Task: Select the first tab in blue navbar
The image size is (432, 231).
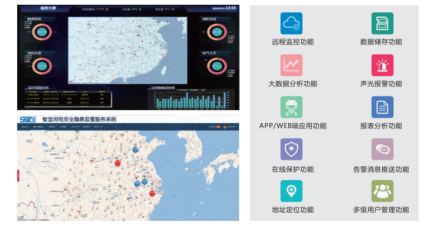Action: coord(25,127)
